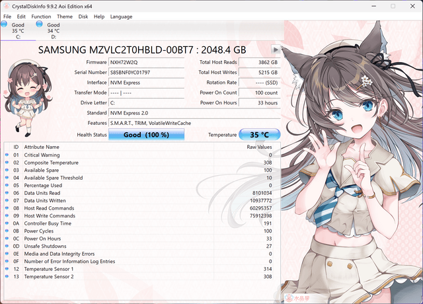This screenshot has width=423, height=304.
Task: Click the Rotation Rate value (SSD)
Action: pyautogui.click(x=260, y=83)
